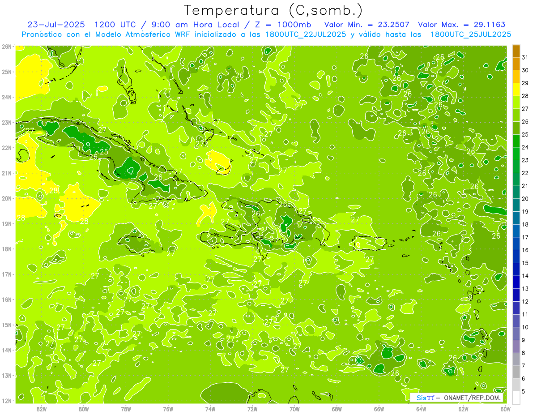Click the title Temperatura (C,somb.)
Image resolution: width=537 pixels, height=415 pixels.
[x=273, y=10]
